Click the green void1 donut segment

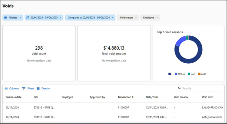187,38
